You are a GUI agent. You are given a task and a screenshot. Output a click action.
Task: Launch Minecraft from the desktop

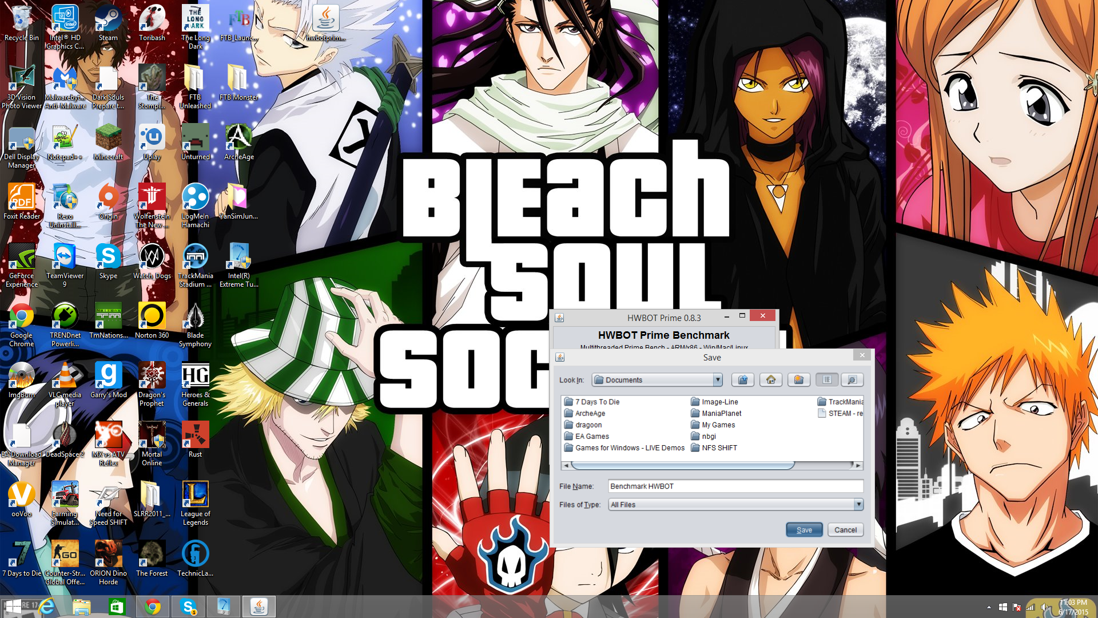point(108,142)
